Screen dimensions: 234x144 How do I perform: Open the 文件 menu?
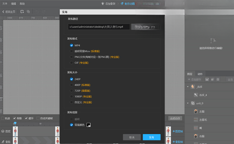[5, 4]
